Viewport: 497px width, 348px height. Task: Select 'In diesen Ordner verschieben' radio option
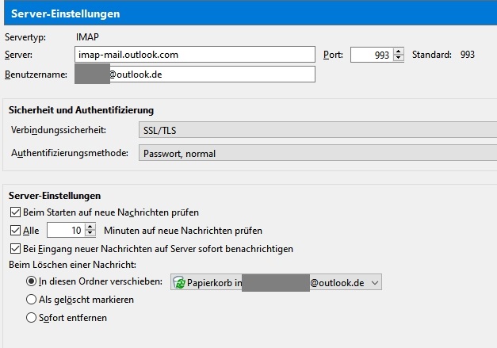[32, 281]
